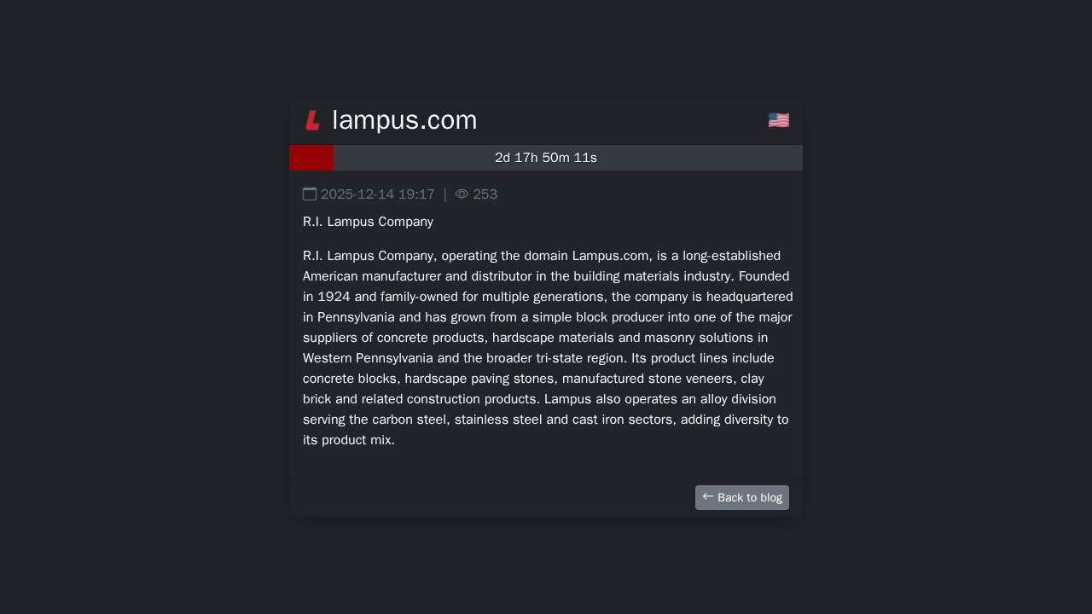Screen dimensions: 1092x614
Task: Click the calendar icon beside the date
Action: point(310,194)
